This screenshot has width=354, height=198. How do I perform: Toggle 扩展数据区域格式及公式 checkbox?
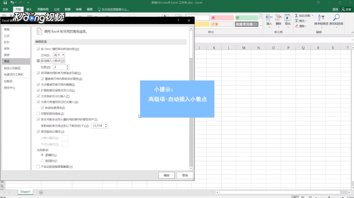[38, 90]
